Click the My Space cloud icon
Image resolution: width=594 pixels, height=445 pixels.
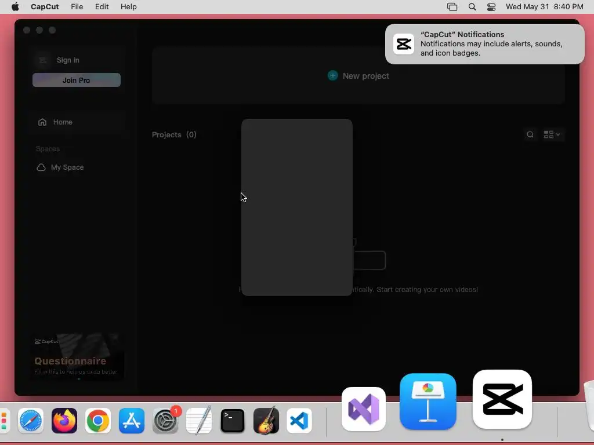click(41, 167)
